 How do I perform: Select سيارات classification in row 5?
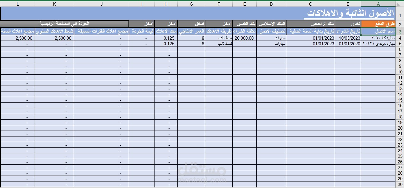(x=271, y=44)
